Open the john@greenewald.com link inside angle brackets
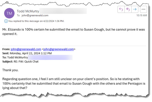Image resolution: width=152 pixels, height=102 pixels. pos(59,49)
